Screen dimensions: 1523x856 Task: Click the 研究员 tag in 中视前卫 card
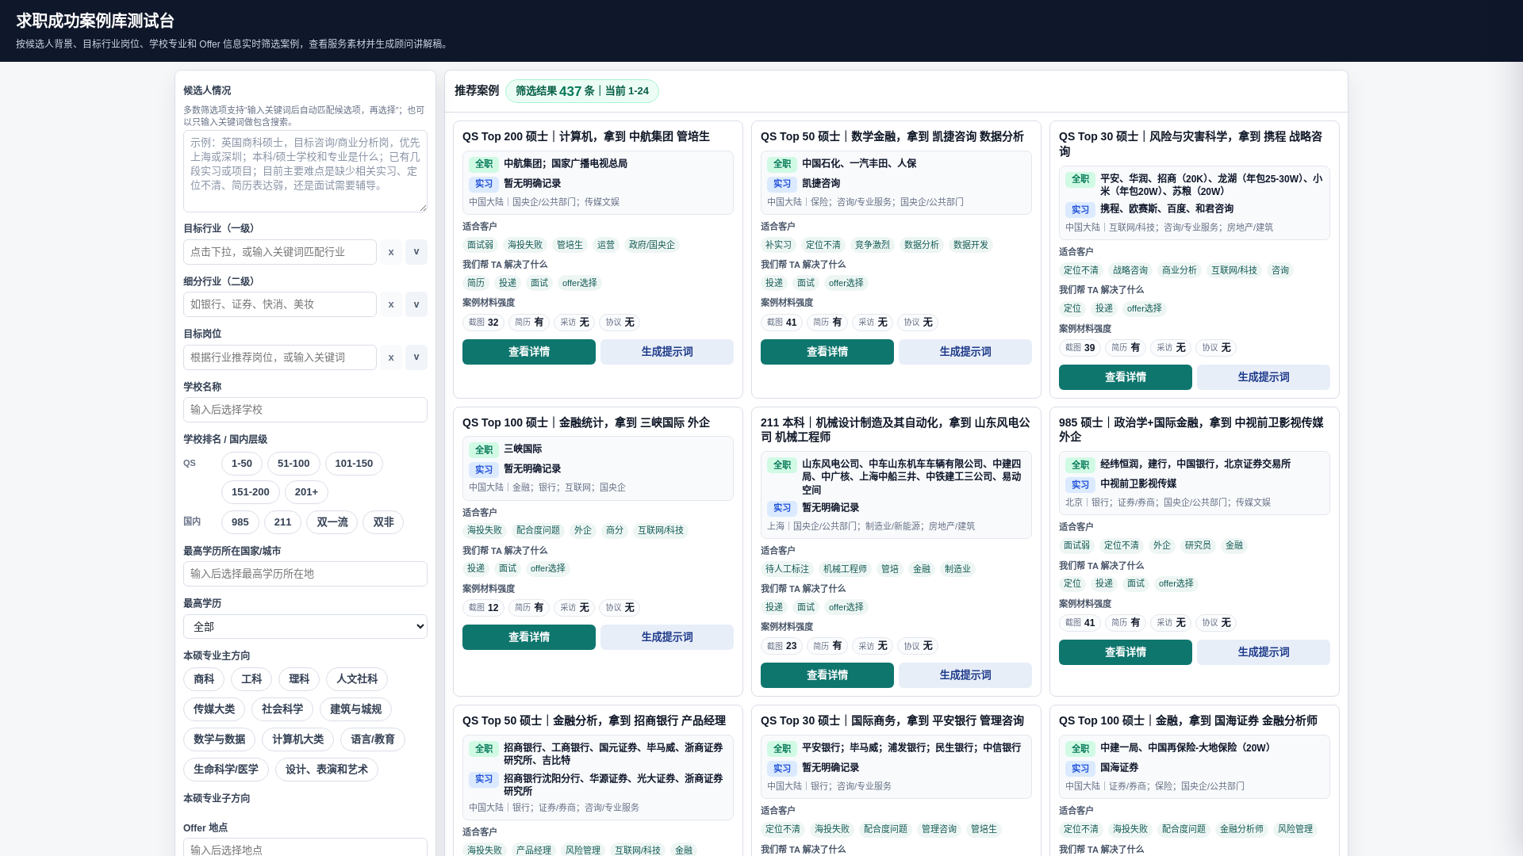coord(1198,545)
